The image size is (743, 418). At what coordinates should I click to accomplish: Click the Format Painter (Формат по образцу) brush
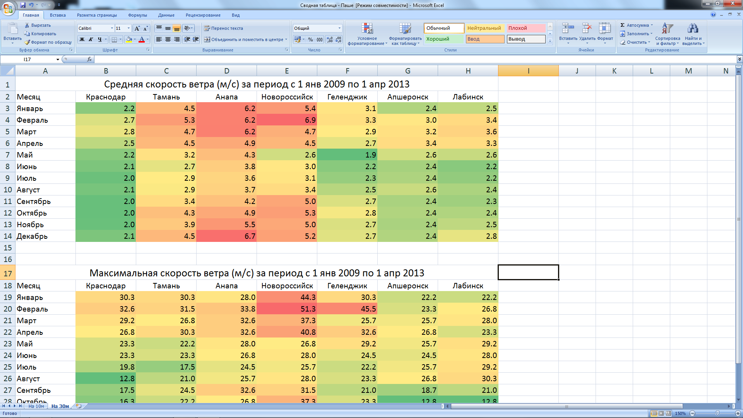[27, 42]
